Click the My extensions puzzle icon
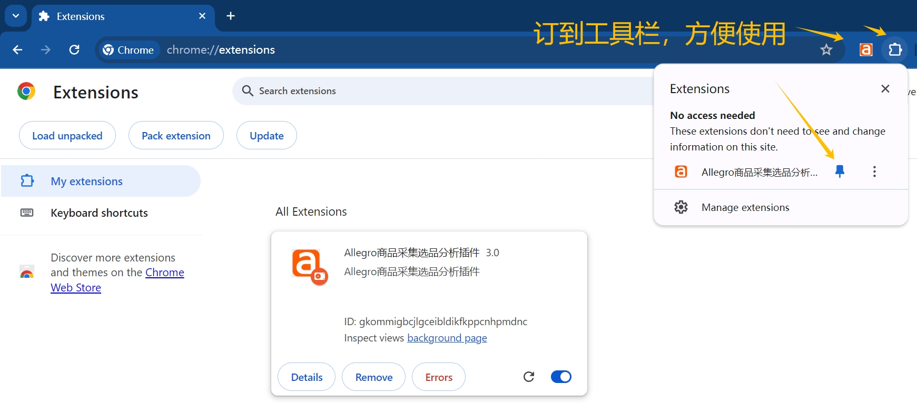Viewport: 917px width, 403px height. [27, 181]
